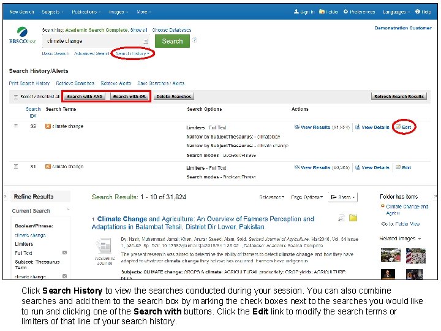The height and width of the screenshot is (331, 441).
Task: Open the Publications dropdown menu
Action: [86, 12]
